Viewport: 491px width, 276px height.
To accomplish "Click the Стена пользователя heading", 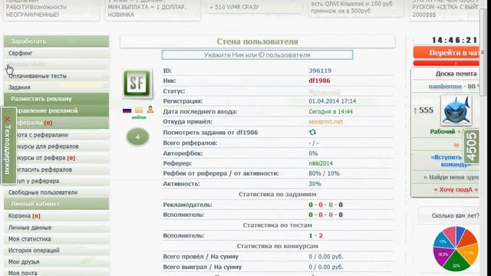I will click(258, 41).
